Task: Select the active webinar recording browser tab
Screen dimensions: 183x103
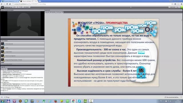Action: click(x=29, y=1)
